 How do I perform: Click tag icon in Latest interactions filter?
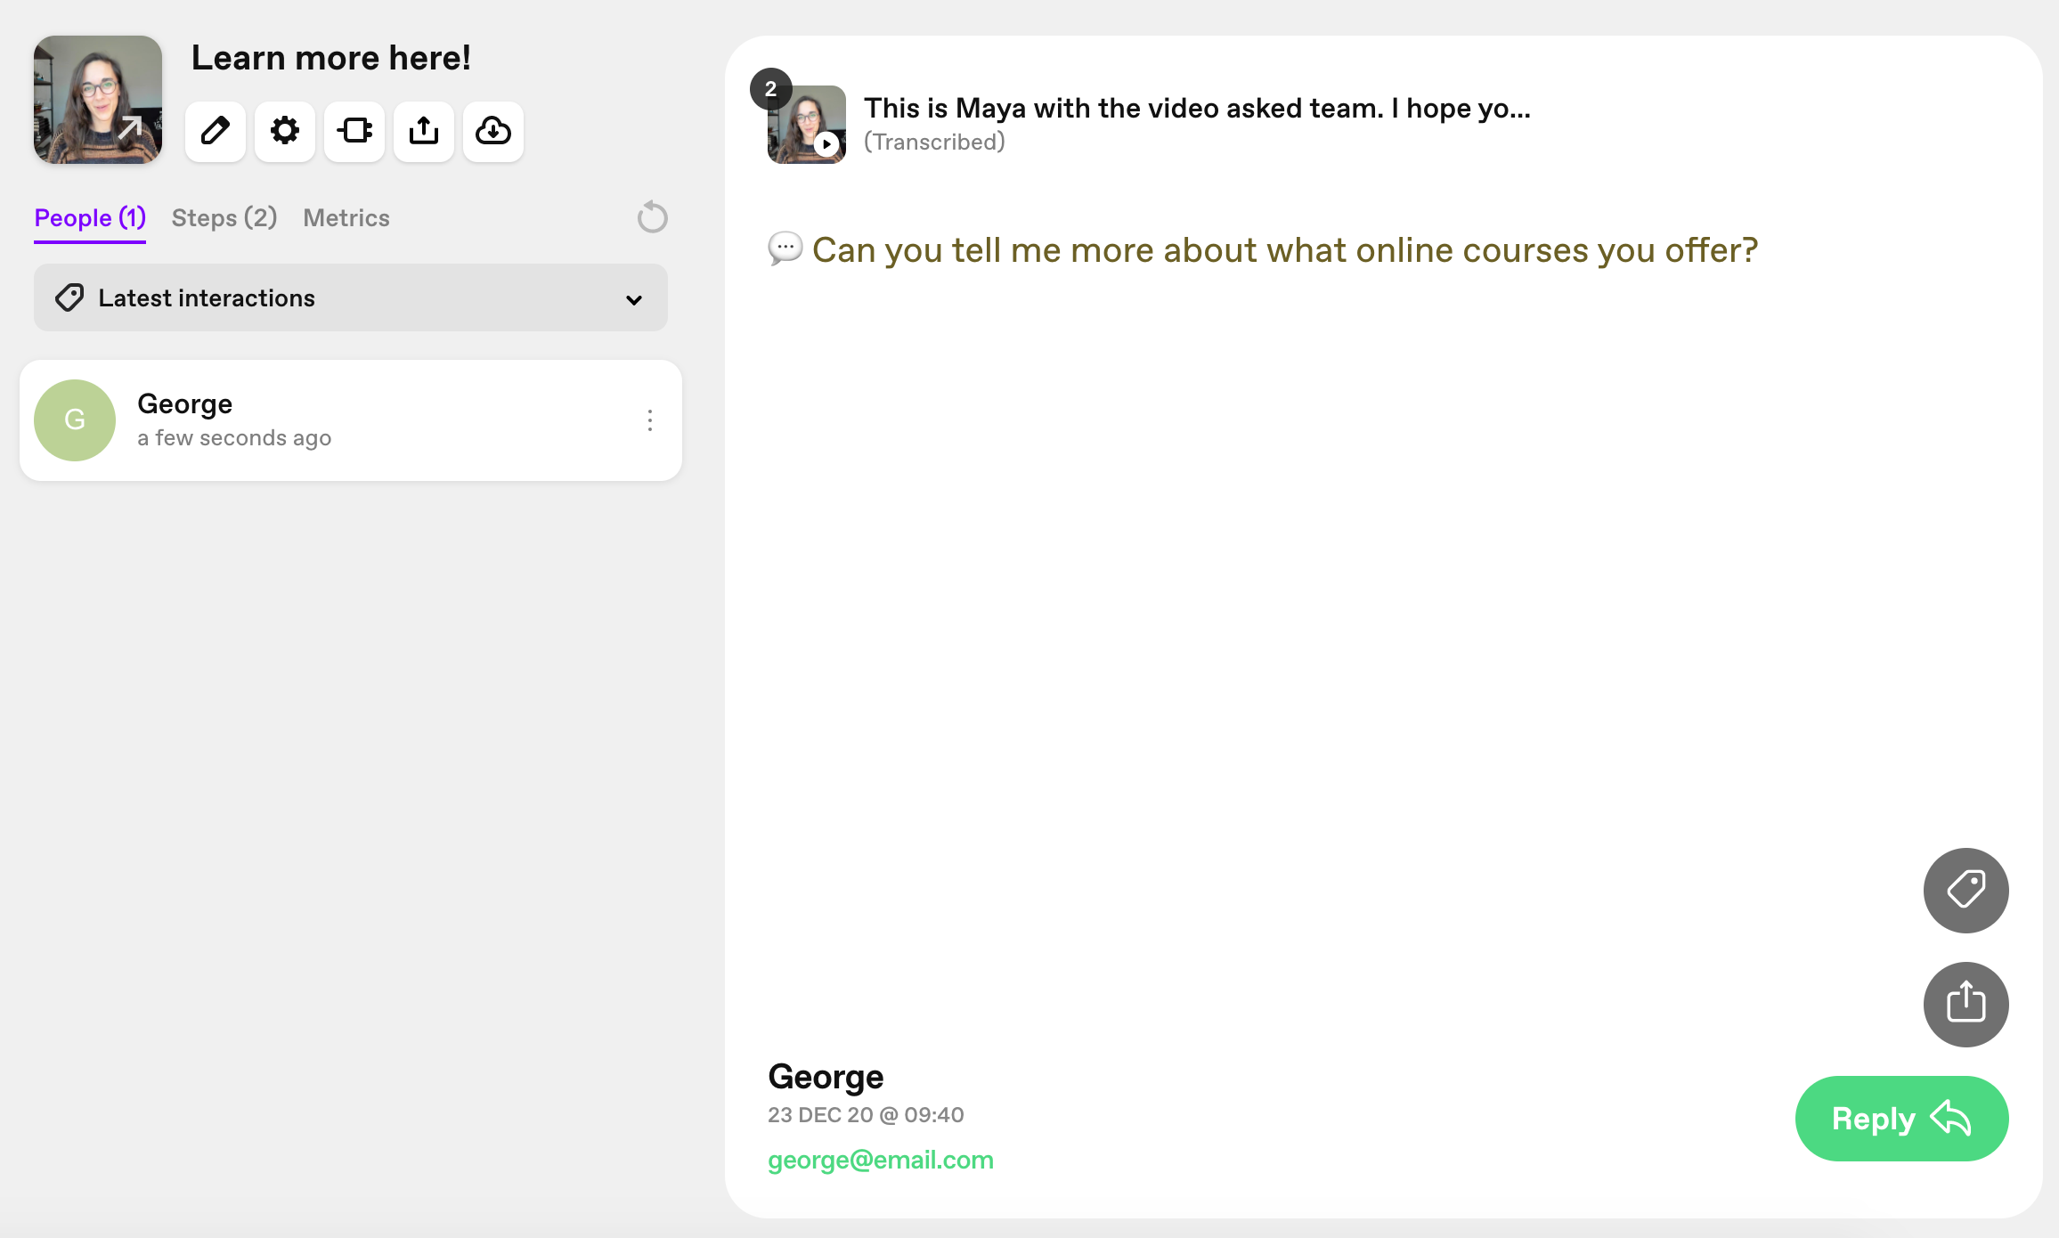tap(69, 297)
